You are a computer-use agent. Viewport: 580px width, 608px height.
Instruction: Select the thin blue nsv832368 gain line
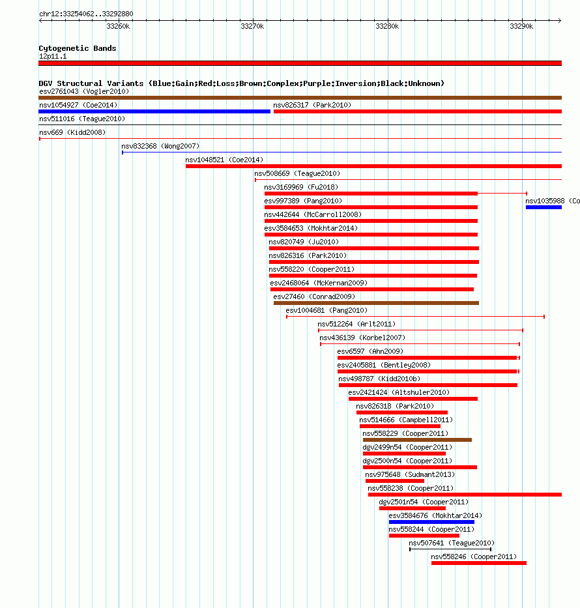click(x=341, y=152)
